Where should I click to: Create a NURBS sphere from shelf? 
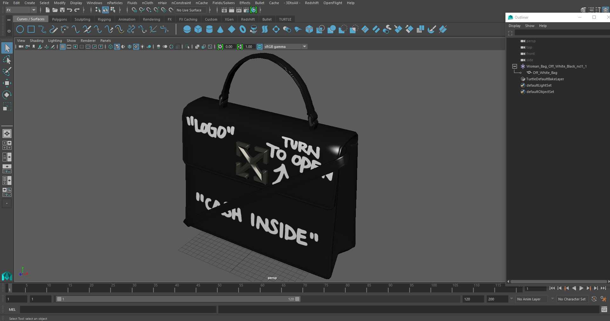(x=187, y=29)
